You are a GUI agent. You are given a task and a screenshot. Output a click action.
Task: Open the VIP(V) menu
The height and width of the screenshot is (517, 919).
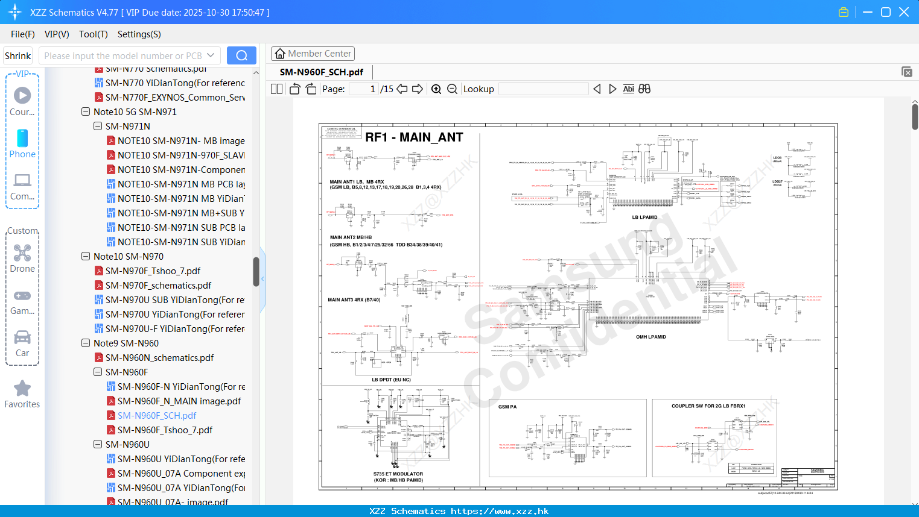coord(57,34)
